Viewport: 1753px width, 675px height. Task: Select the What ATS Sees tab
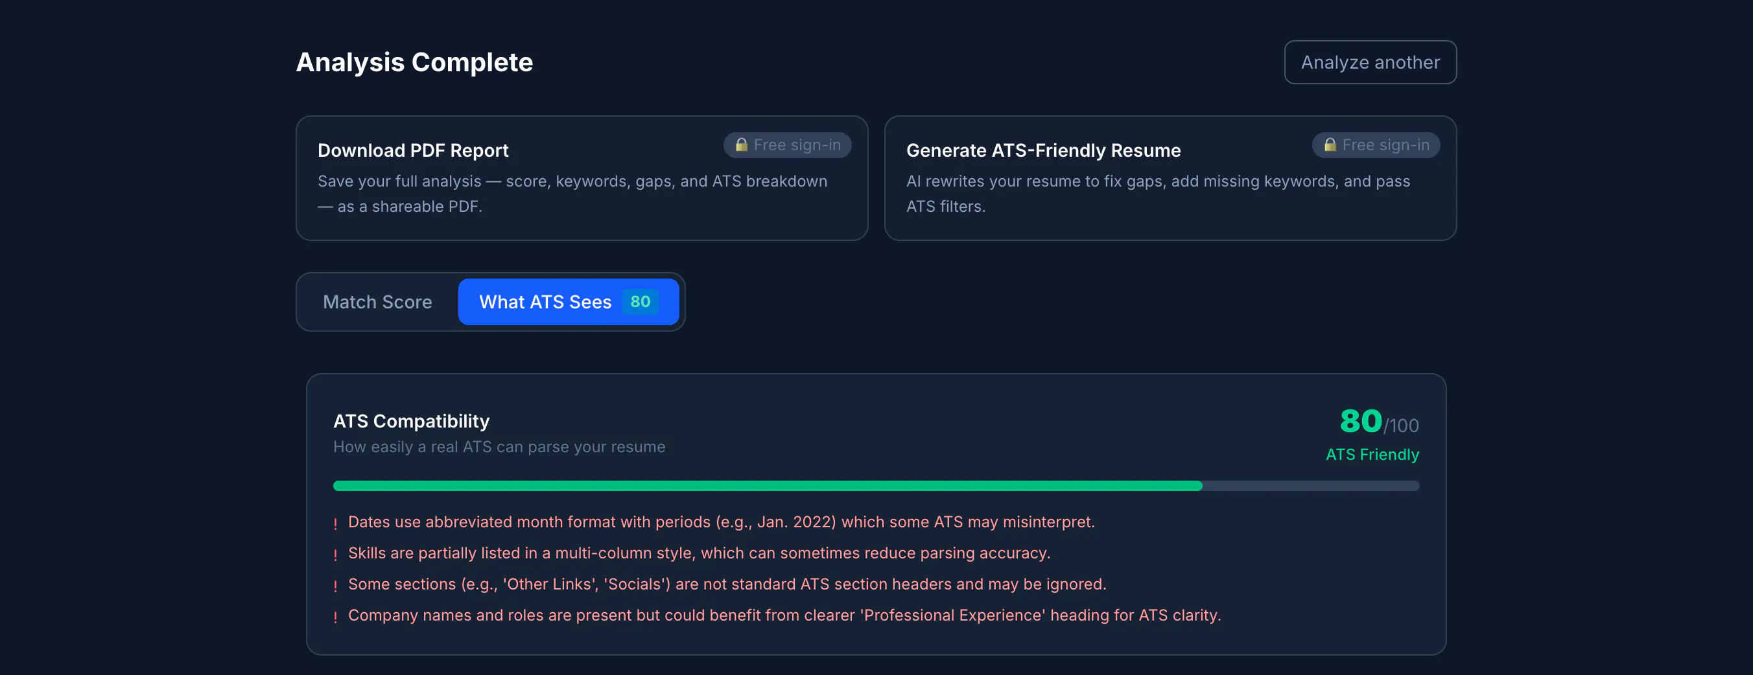(568, 302)
